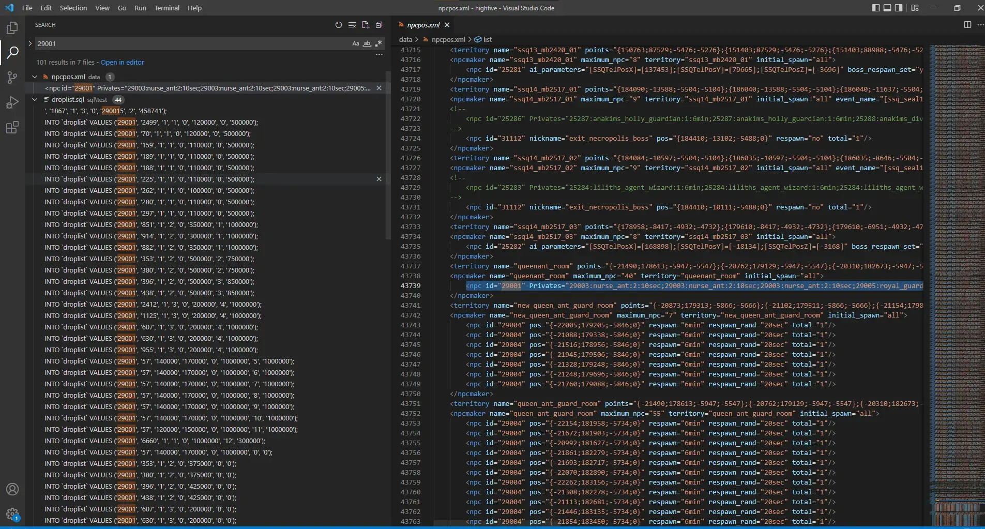
Task: Open search match with value '6660'
Action: point(155,441)
